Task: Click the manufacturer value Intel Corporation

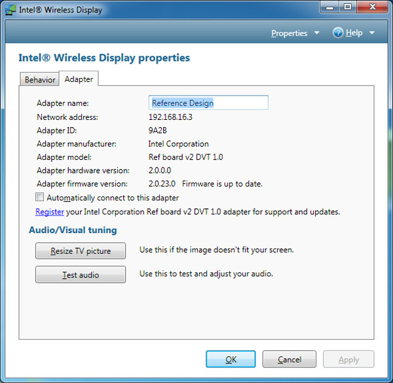Action: pos(178,144)
